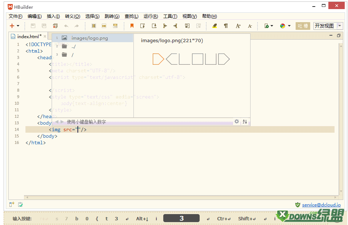Open the New file dropdown arrow
The height and width of the screenshot is (225, 348).
coord(18,26)
